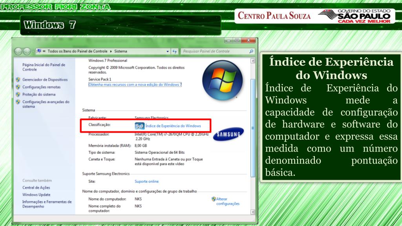Click Sistema Operacional de 64 Bits text
The width and height of the screenshot is (402, 226).
159,153
